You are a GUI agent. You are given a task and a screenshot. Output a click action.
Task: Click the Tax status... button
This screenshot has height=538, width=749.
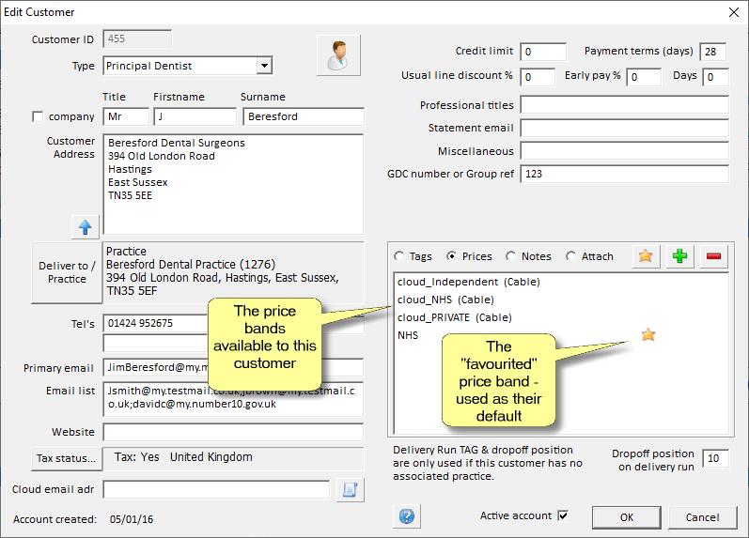point(66,458)
